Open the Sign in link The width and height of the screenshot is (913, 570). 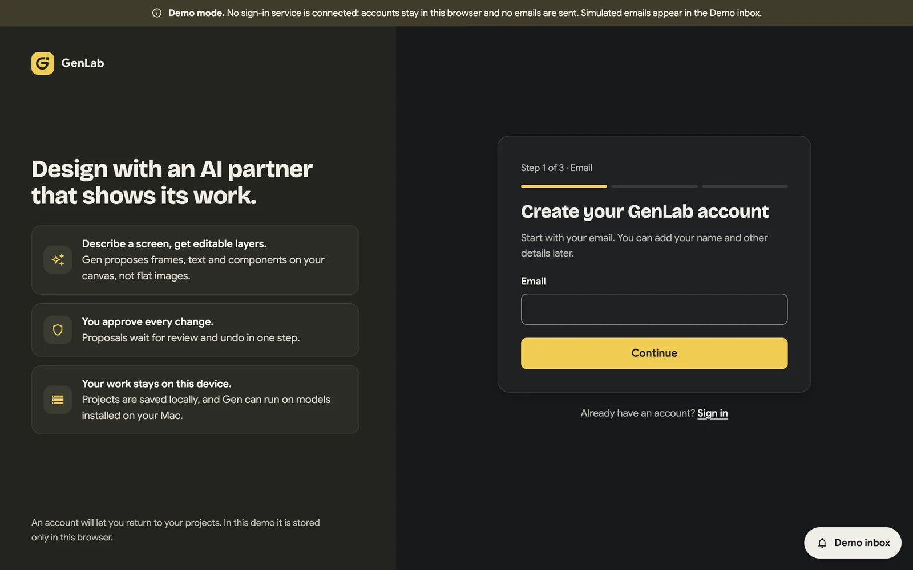pyautogui.click(x=713, y=413)
